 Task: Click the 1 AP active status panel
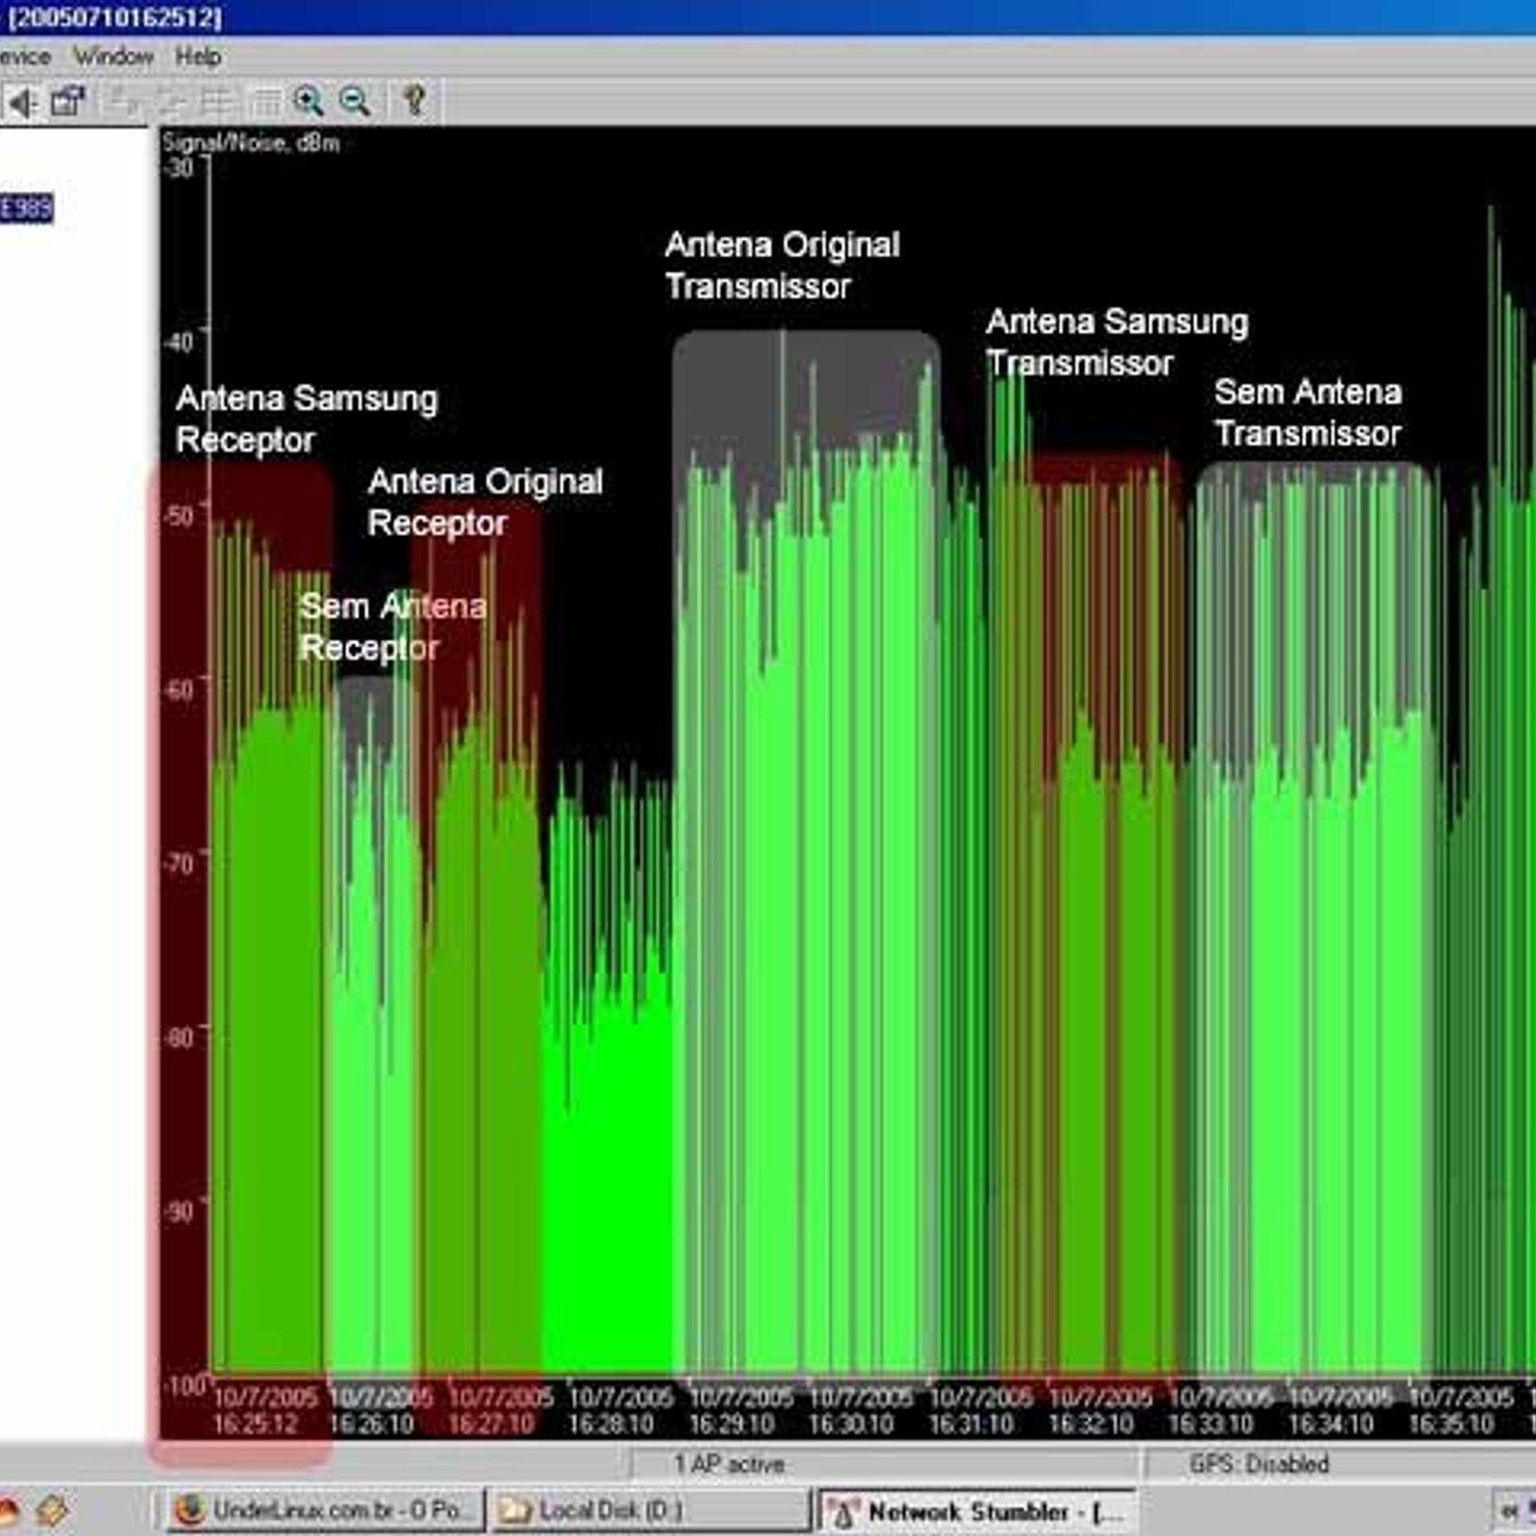pos(730,1464)
